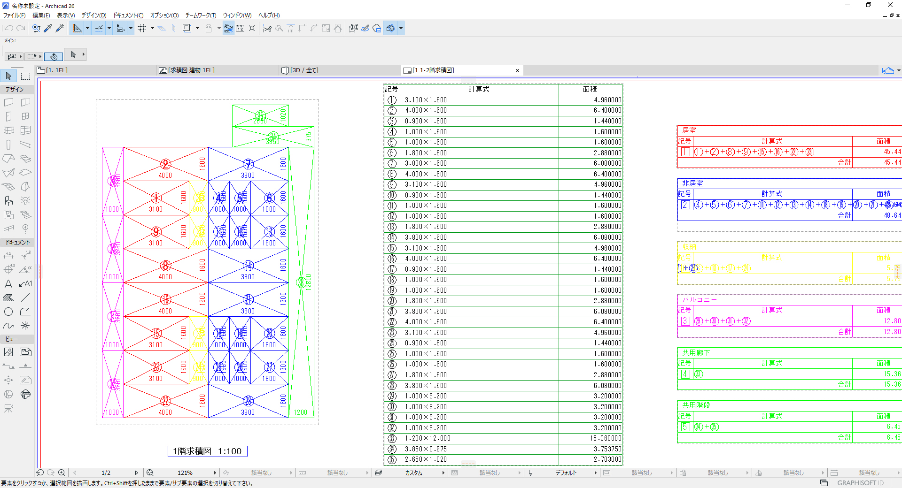This screenshot has height=488, width=902.
Task: Collapse the ドキュメント toolbox section header
Action: (x=17, y=243)
